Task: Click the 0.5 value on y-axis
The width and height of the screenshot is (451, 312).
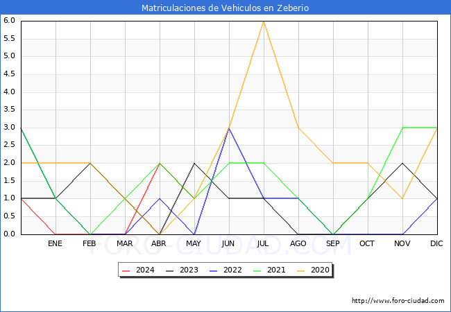Action: point(9,216)
